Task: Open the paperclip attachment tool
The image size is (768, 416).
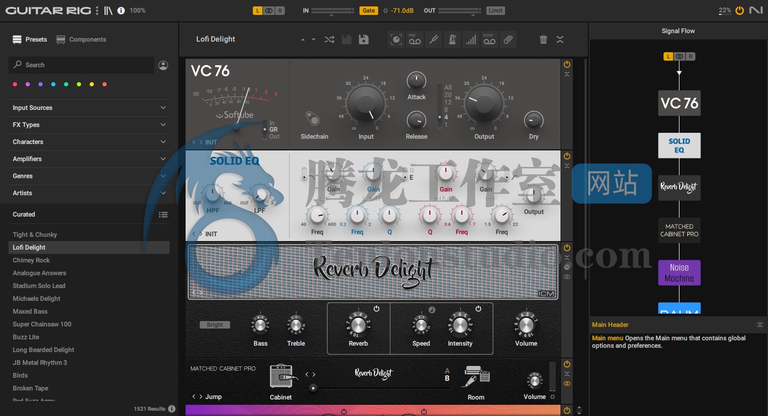Action: [x=508, y=39]
